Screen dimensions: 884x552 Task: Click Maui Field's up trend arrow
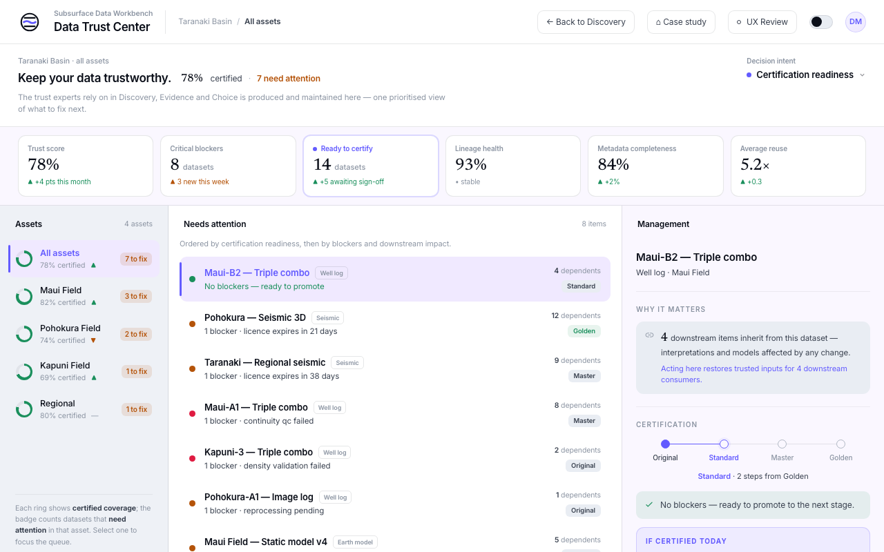(x=93, y=302)
